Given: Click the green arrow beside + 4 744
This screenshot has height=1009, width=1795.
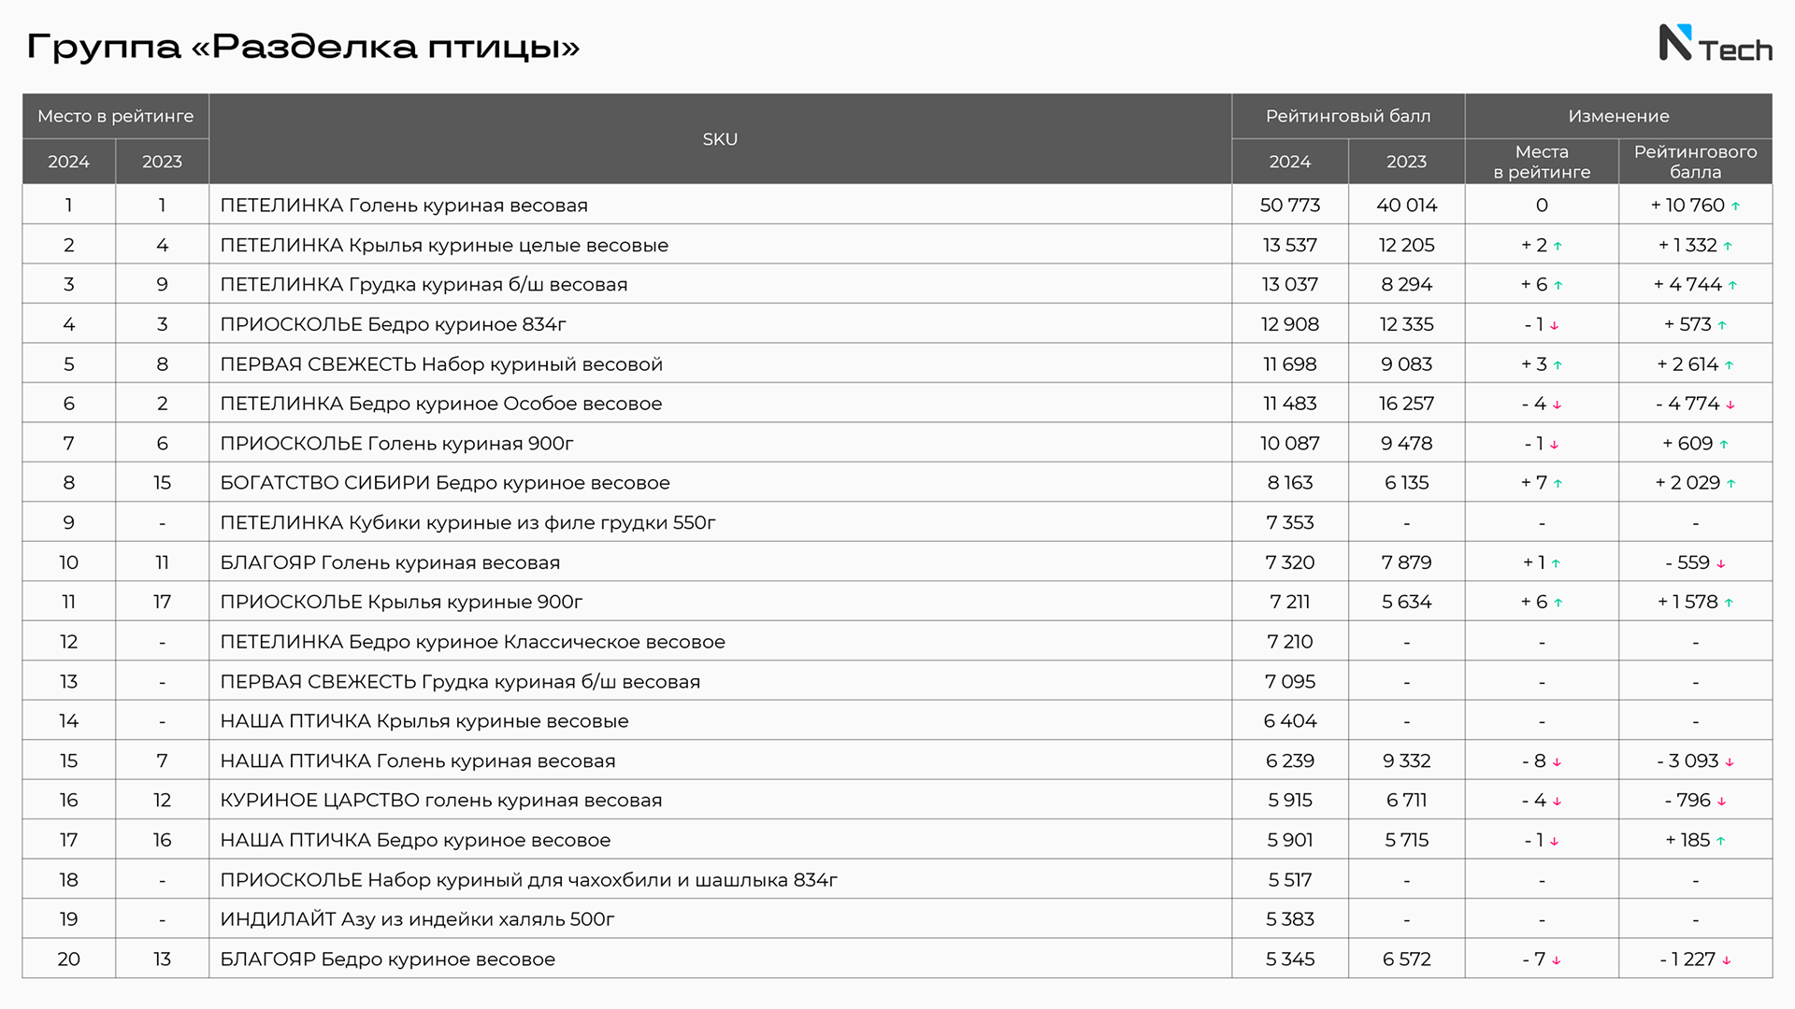Looking at the screenshot, I should click(1733, 286).
